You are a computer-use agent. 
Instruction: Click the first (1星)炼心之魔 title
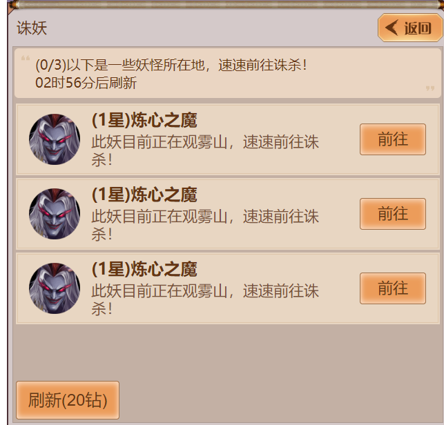point(144,120)
